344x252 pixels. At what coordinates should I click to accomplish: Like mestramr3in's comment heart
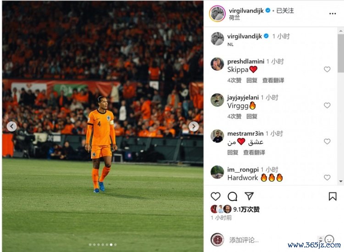coord(327,141)
